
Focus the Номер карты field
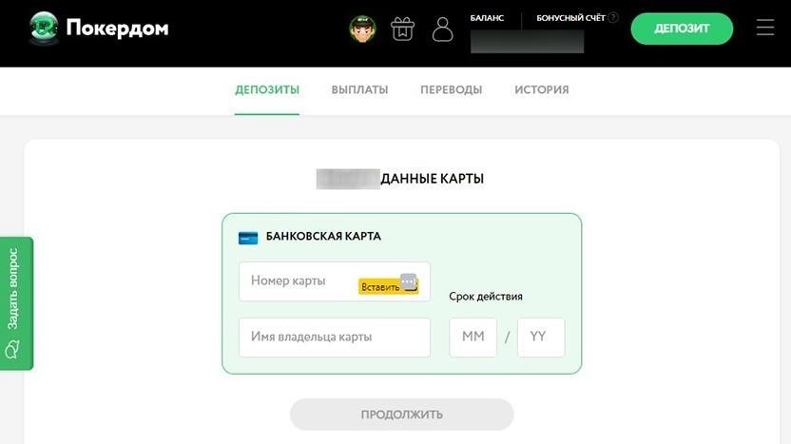pyautogui.click(x=334, y=281)
